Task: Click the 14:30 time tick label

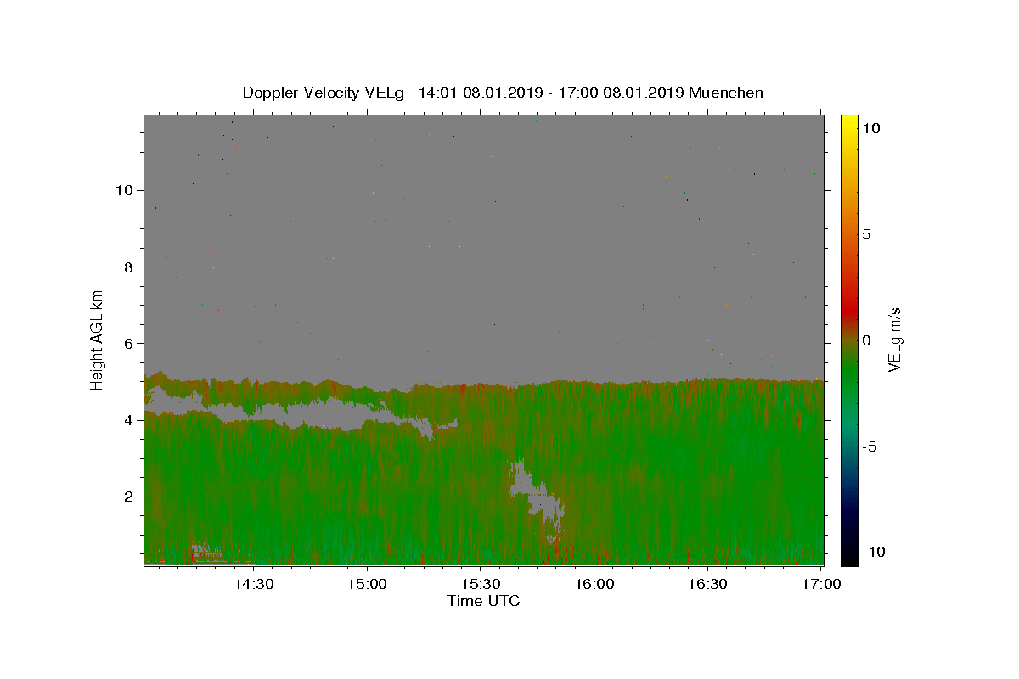Action: click(253, 584)
